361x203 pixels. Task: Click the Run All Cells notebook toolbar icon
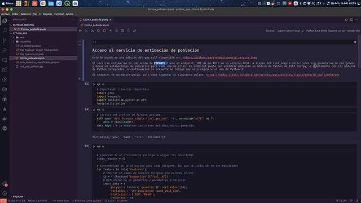[80, 30]
